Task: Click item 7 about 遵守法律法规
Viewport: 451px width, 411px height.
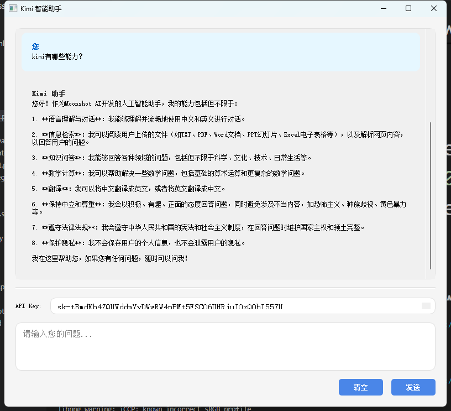Action: [x=198, y=227]
